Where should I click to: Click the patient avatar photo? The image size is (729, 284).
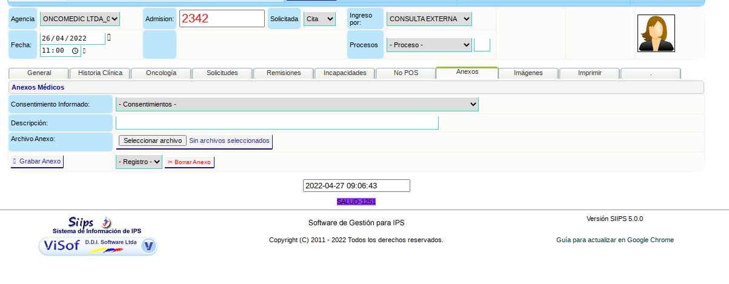[x=656, y=33]
